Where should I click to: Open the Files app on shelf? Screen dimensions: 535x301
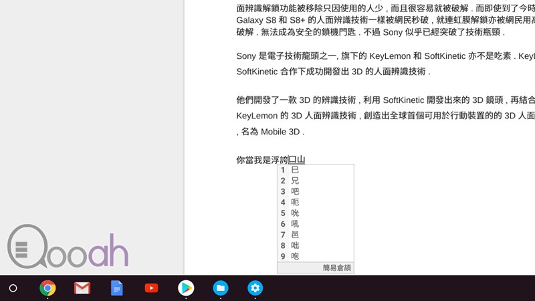[x=221, y=288]
